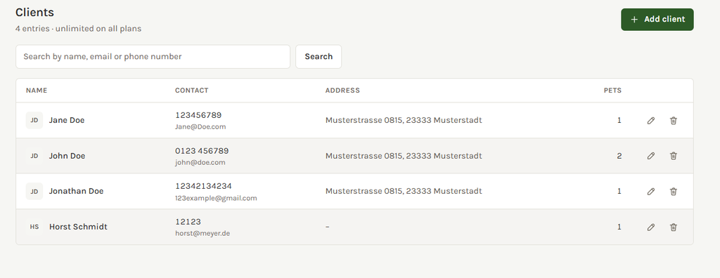Click John Doe's Musterstrasse address
This screenshot has height=278, width=720.
coord(404,156)
